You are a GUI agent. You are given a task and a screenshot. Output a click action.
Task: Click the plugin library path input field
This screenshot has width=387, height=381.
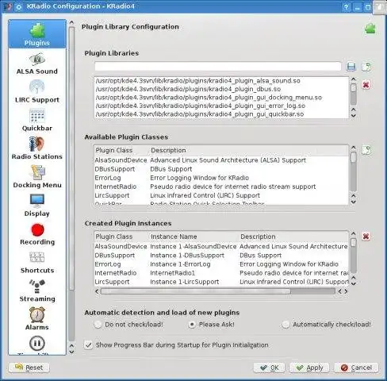click(x=218, y=67)
